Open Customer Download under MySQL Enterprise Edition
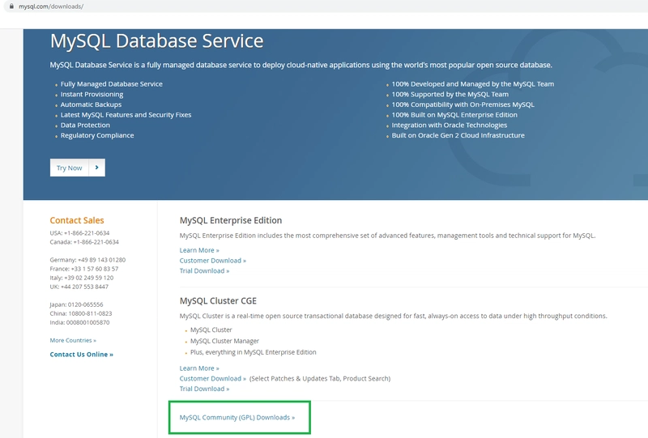The height and width of the screenshot is (438, 648). coord(213,261)
